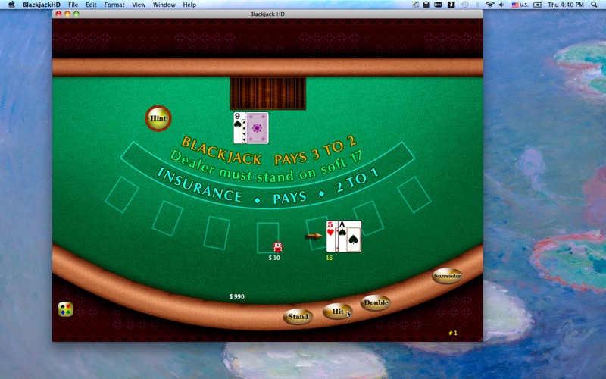Open the View menu
This screenshot has width=606, height=379.
(x=139, y=5)
